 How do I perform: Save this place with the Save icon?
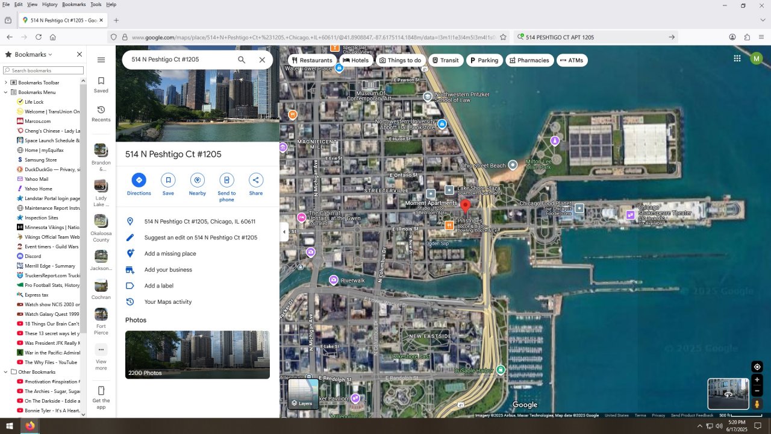(168, 180)
